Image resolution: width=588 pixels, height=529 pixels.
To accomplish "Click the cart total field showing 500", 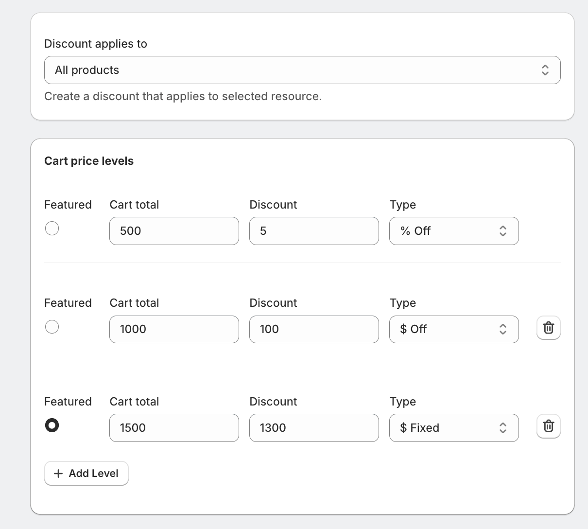I will [x=174, y=231].
